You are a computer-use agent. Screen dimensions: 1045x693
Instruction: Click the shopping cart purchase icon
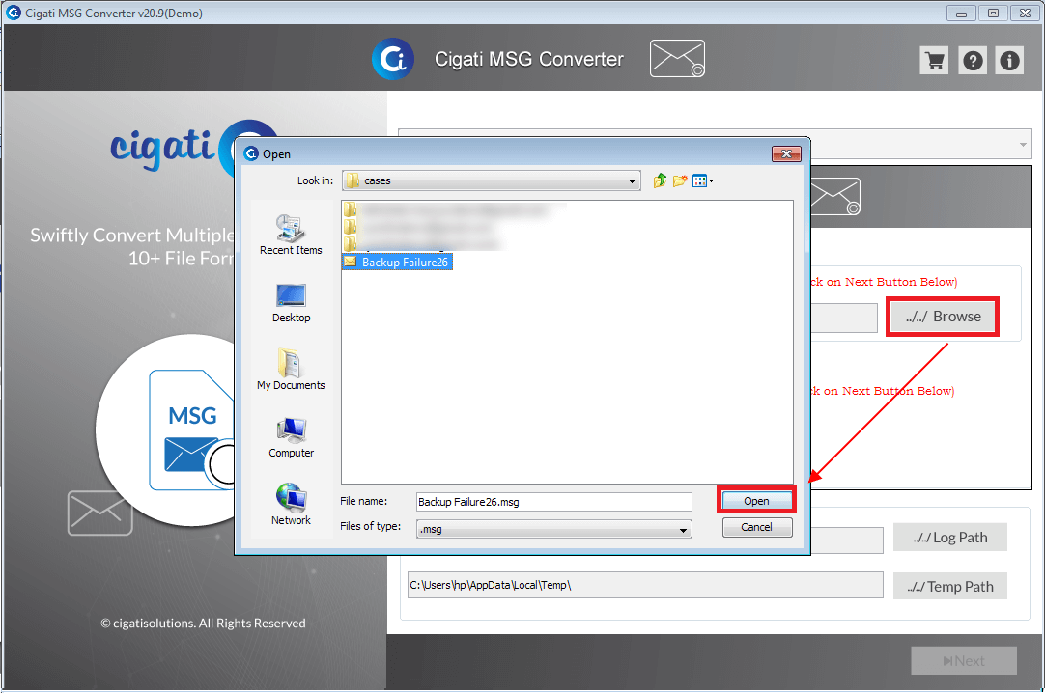[x=934, y=61]
